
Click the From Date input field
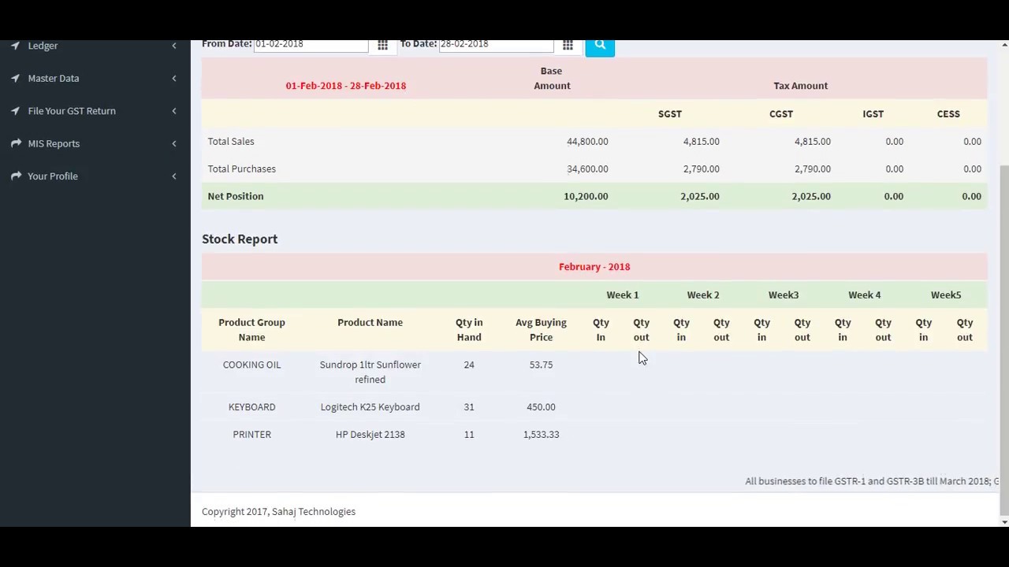tap(311, 46)
